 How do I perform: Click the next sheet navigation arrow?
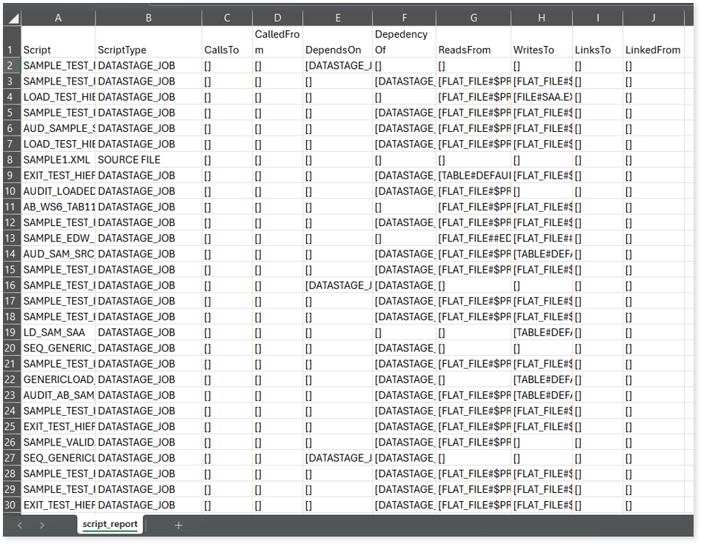[x=41, y=525]
